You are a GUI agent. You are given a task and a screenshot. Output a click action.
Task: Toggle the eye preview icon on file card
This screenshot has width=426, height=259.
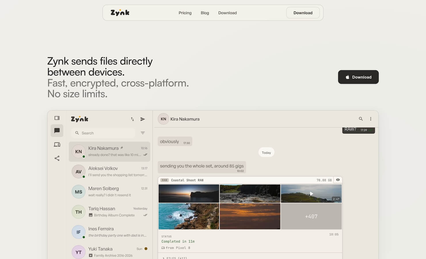[338, 180]
